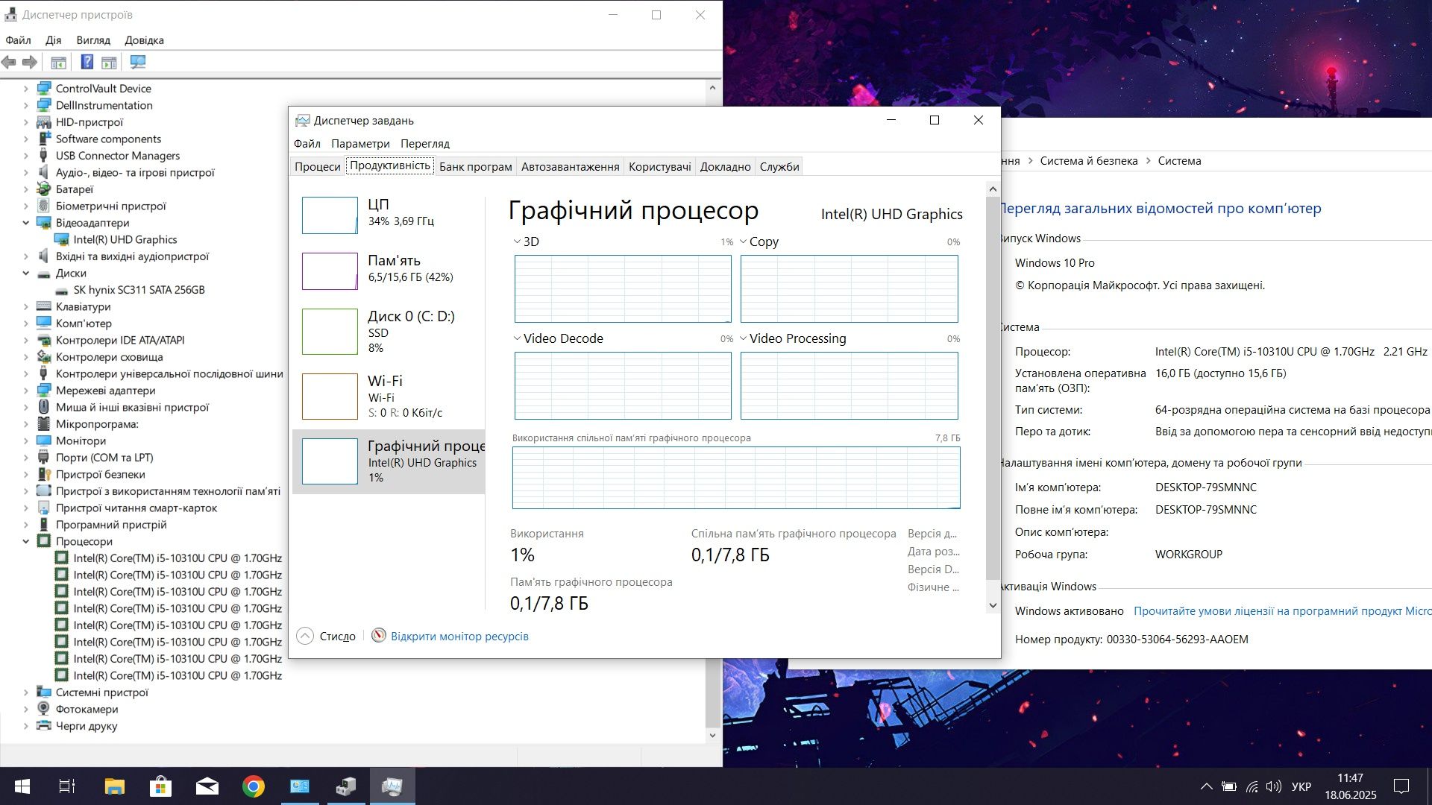Image resolution: width=1432 pixels, height=805 pixels.
Task: Click УКР language indicator in taskbar
Action: 1301,786
